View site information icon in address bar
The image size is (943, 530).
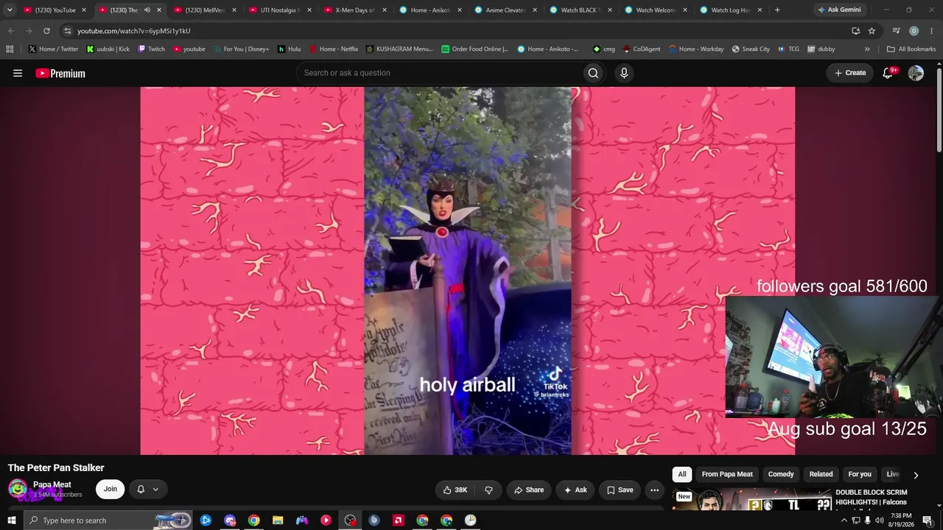[68, 31]
